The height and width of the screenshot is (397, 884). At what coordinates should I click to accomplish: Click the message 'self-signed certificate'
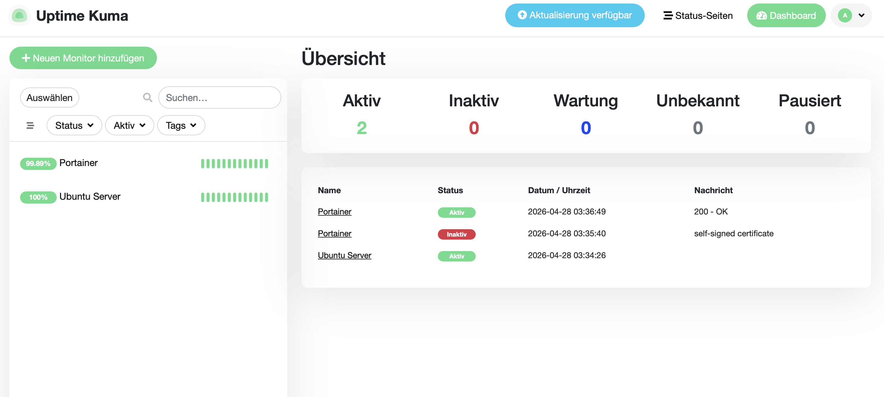tap(733, 233)
